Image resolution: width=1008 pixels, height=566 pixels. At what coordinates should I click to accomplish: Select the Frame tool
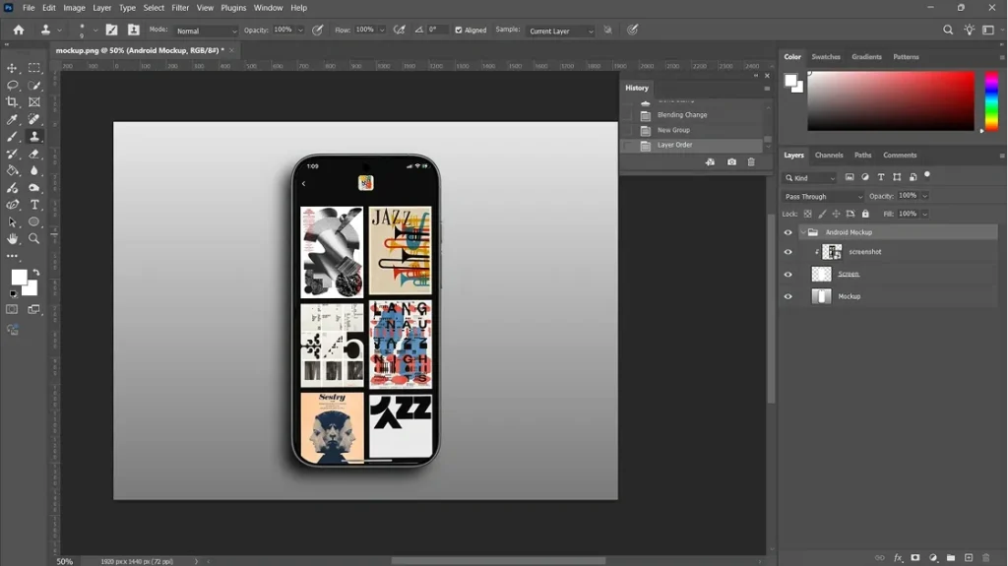[x=34, y=101]
